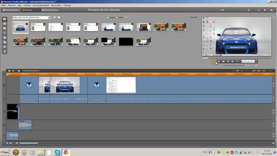Select the all-black scene thumbnail in the album
Viewport: 277px width, 156px height.
pyautogui.click(x=126, y=42)
